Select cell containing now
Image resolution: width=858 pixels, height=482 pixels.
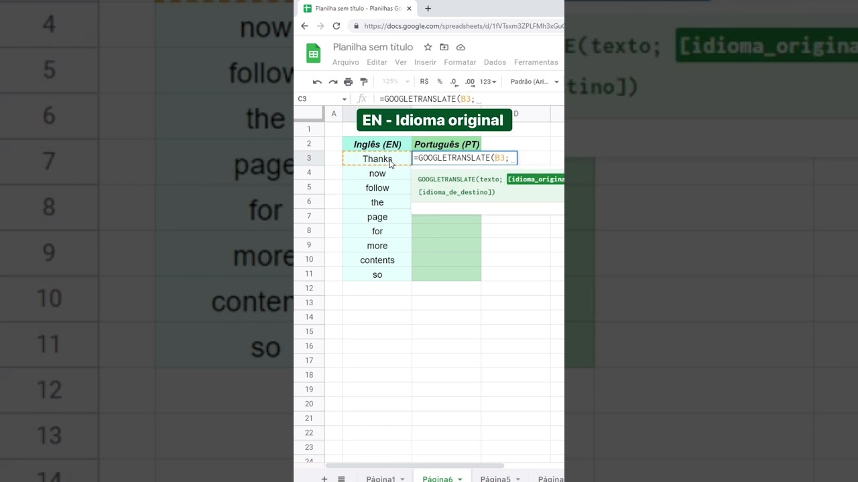(x=377, y=173)
